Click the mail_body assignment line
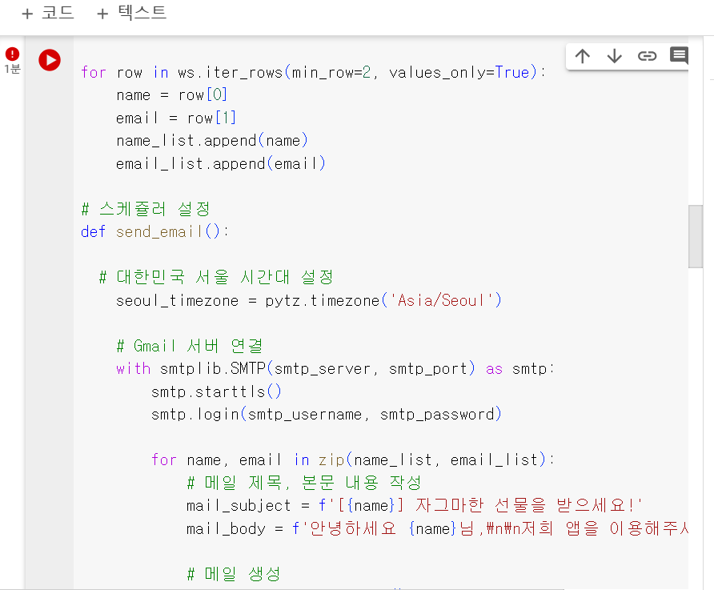714x590 pixels. (437, 528)
